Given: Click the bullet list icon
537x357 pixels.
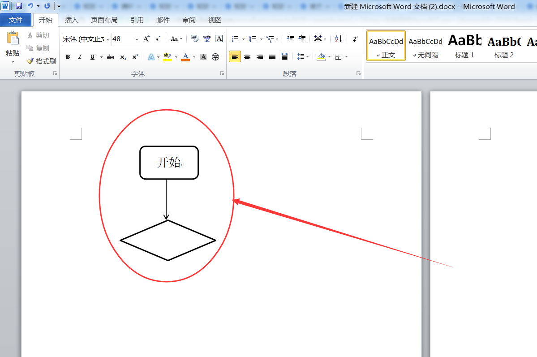Looking at the screenshot, I should [235, 39].
